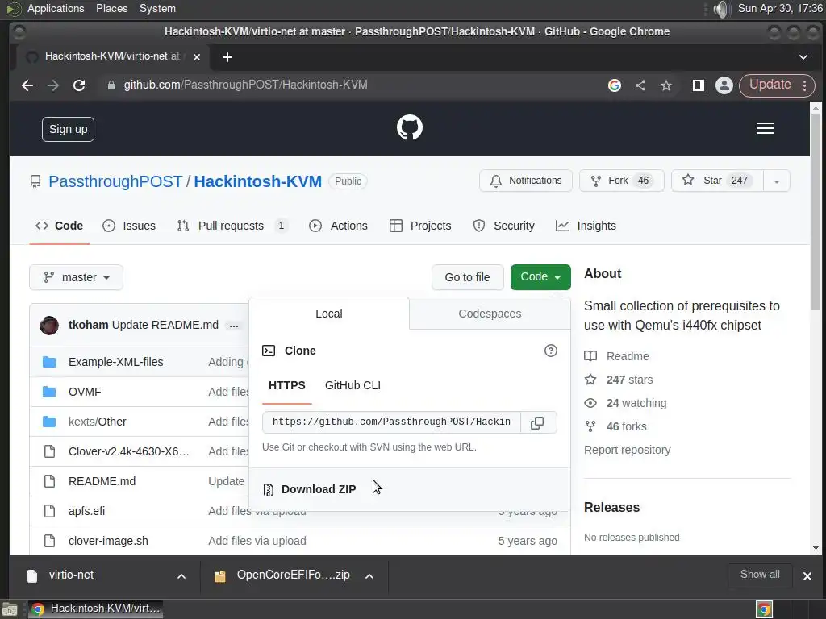
Task: Open the hamburger navigation menu
Action: [x=765, y=128]
